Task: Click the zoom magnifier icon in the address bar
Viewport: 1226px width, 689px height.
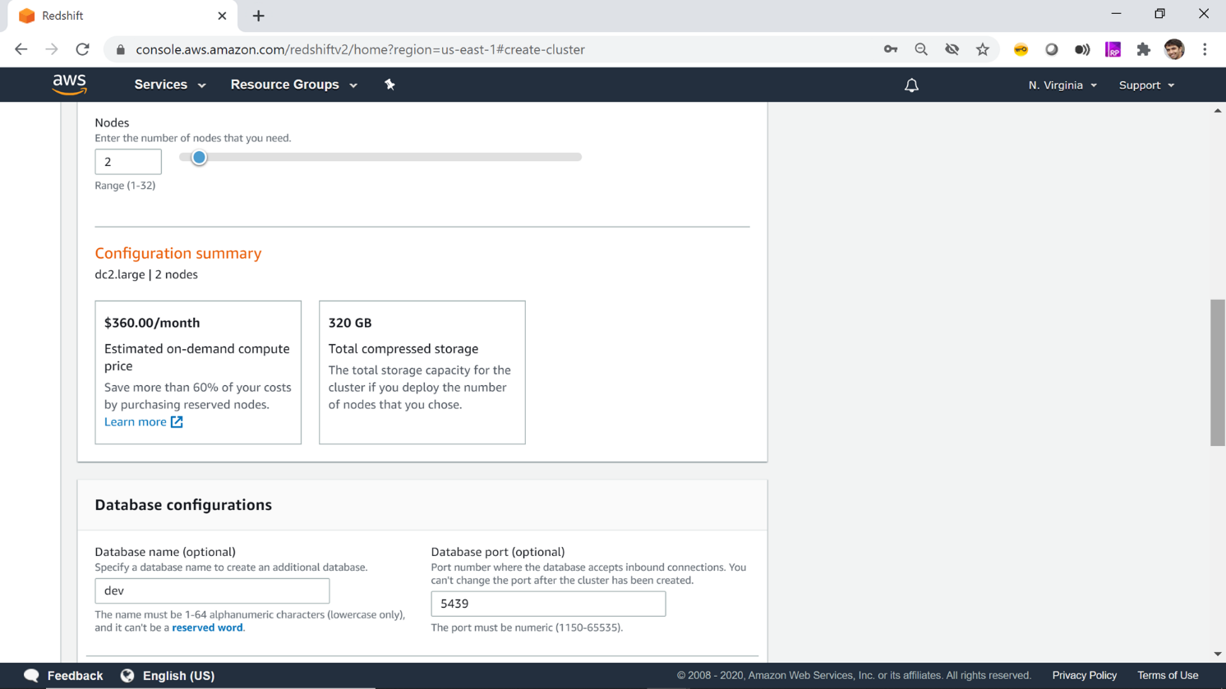Action: tap(921, 49)
